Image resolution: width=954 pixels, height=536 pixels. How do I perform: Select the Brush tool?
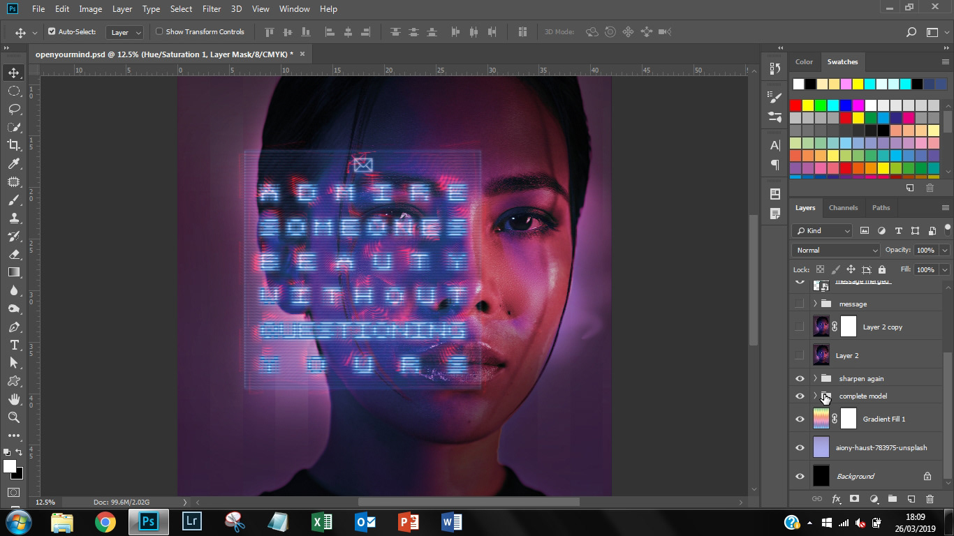pyautogui.click(x=13, y=200)
